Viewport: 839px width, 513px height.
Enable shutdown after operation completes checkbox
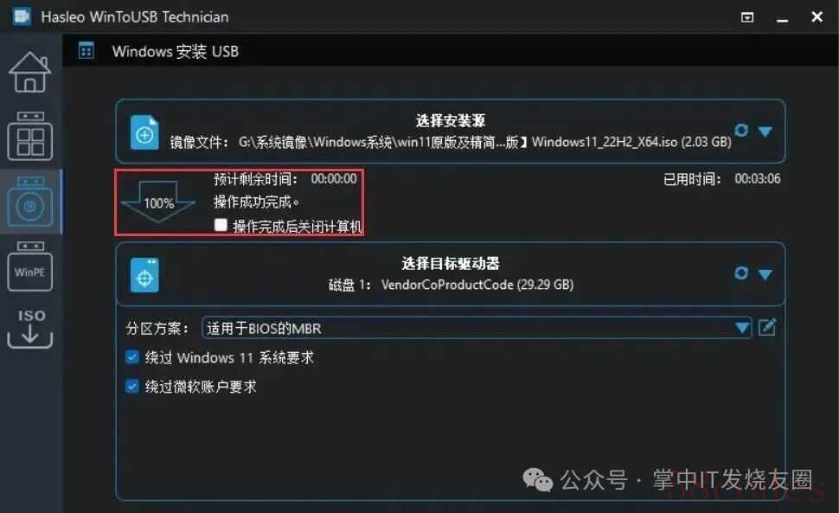(x=221, y=225)
